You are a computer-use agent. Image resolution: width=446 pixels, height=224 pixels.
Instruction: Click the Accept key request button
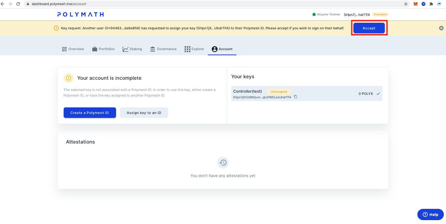369,28
